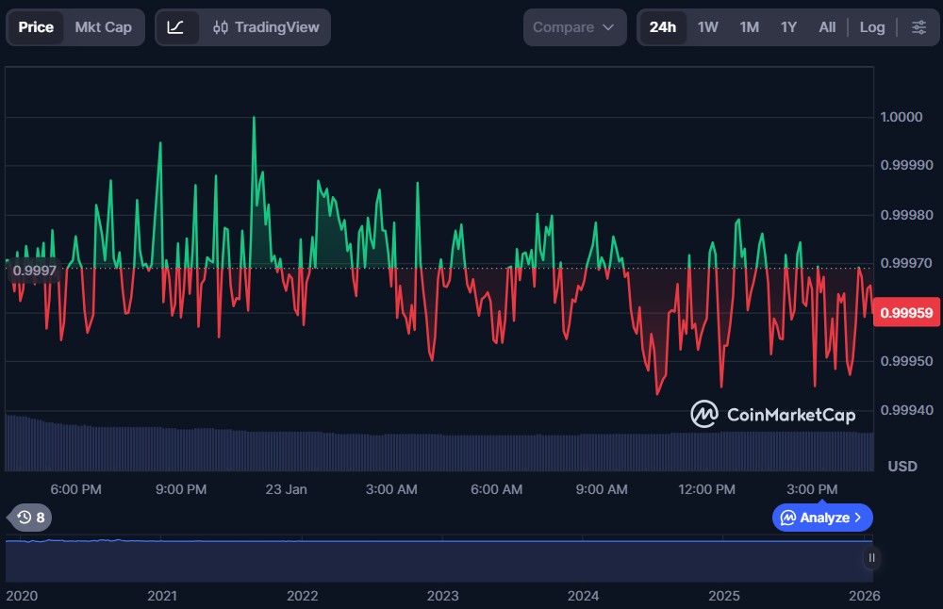Image resolution: width=943 pixels, height=609 pixels.
Task: Switch chart to Mkt Cap view
Action: (x=104, y=27)
